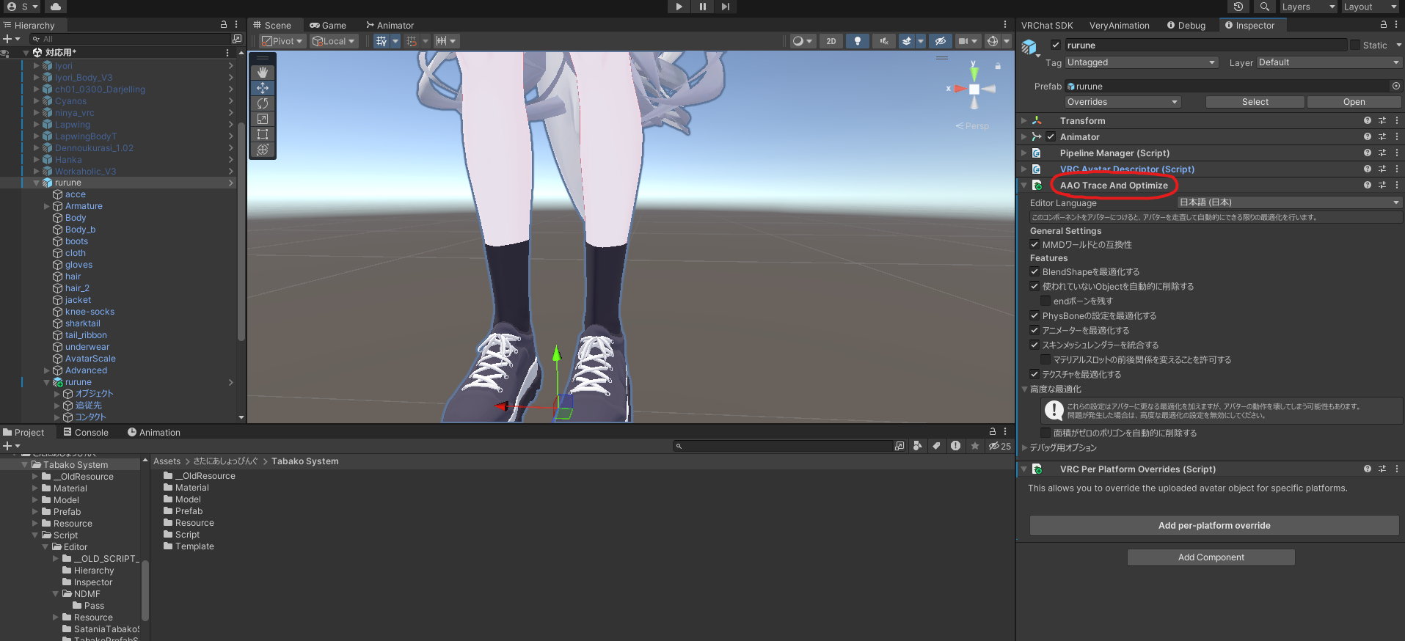Click the Step frame button
1405x641 pixels.
[x=726, y=7]
